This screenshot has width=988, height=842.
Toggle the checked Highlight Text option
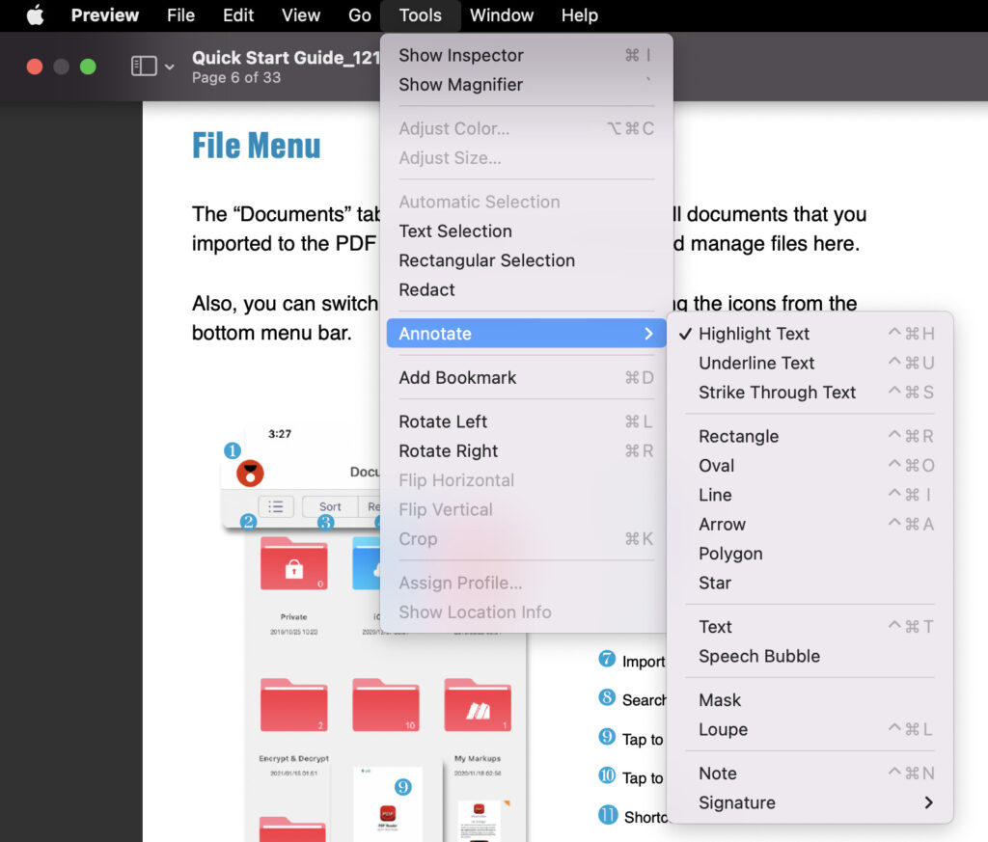pyautogui.click(x=810, y=334)
